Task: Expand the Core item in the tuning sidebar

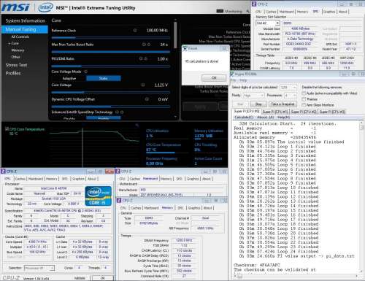Action: point(14,43)
